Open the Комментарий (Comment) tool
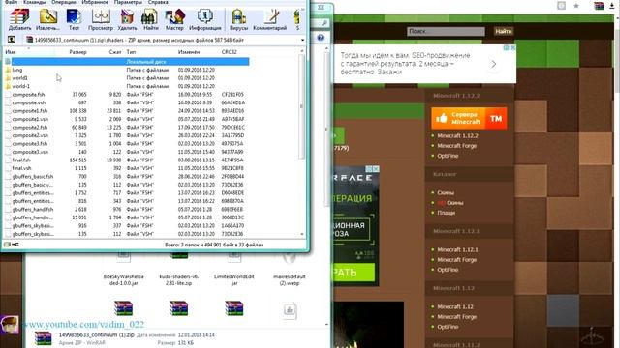620x348 pixels. coord(270,19)
